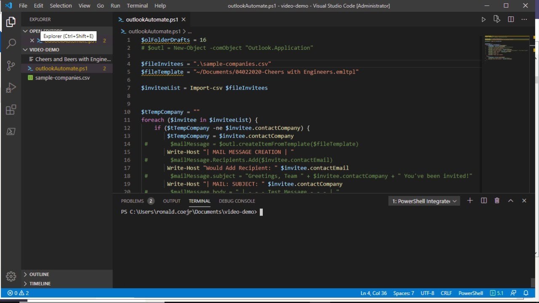Collapse the Open Editors section
539x303 pixels.
point(67,31)
